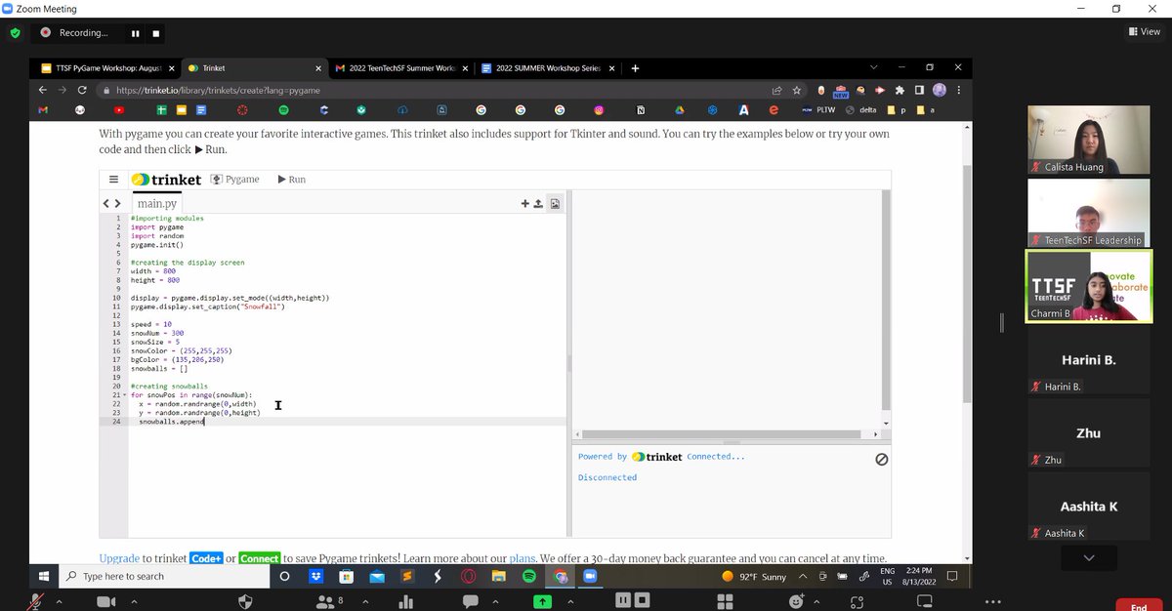Click the red End meeting button

pyautogui.click(x=1138, y=605)
